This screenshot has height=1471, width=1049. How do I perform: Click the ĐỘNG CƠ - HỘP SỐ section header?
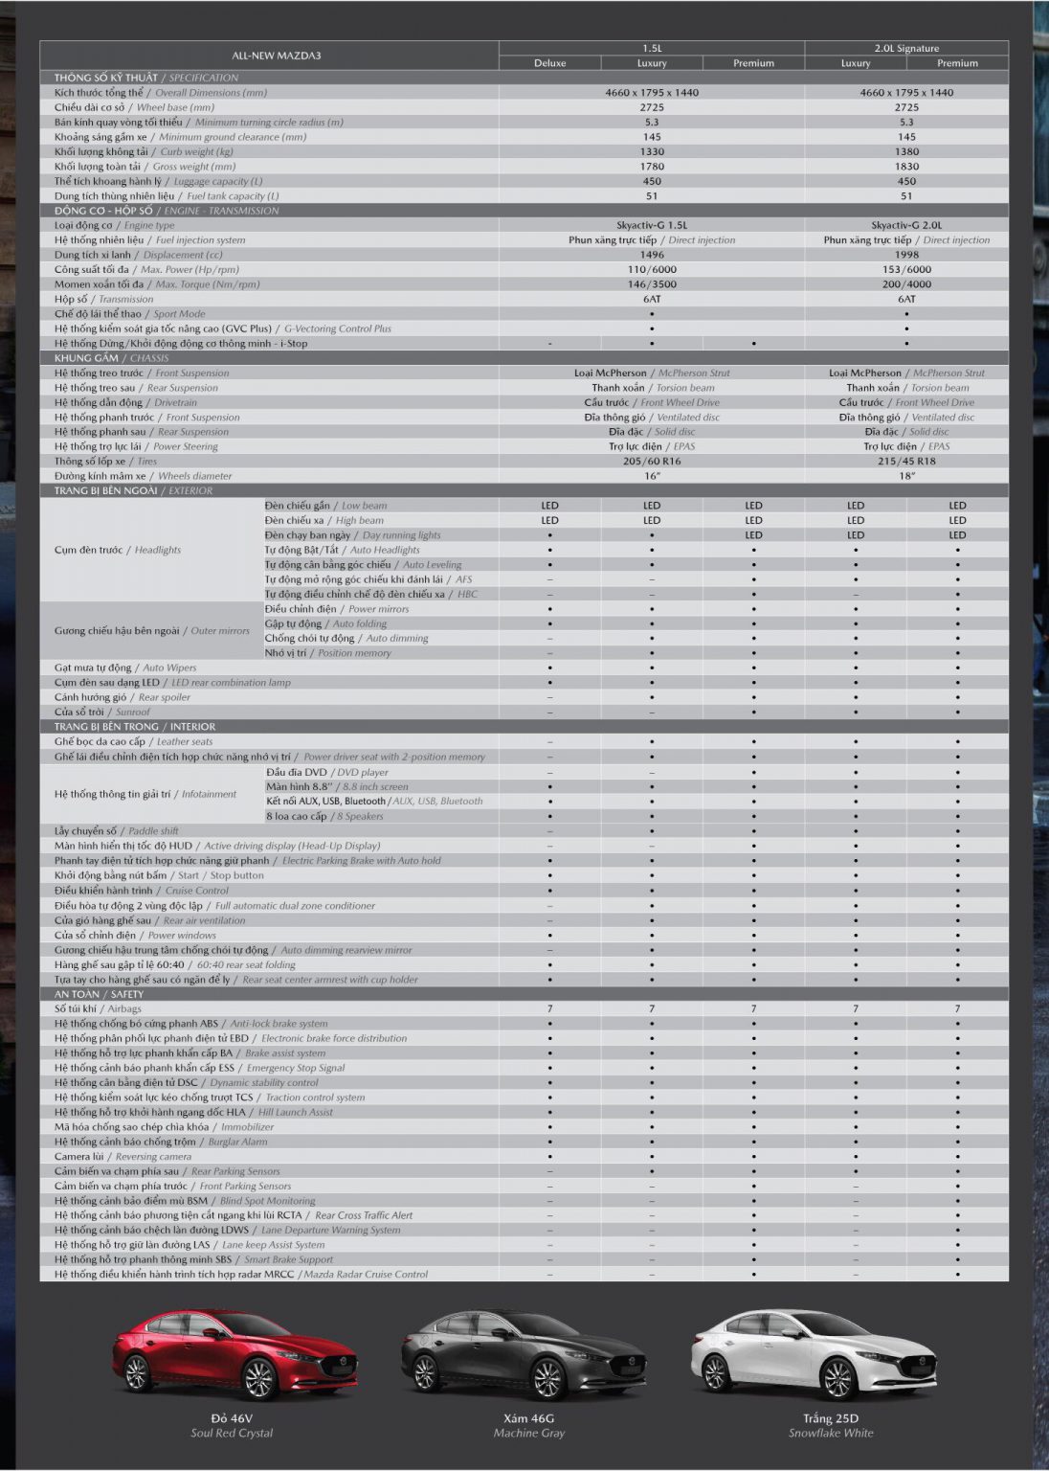167,211
